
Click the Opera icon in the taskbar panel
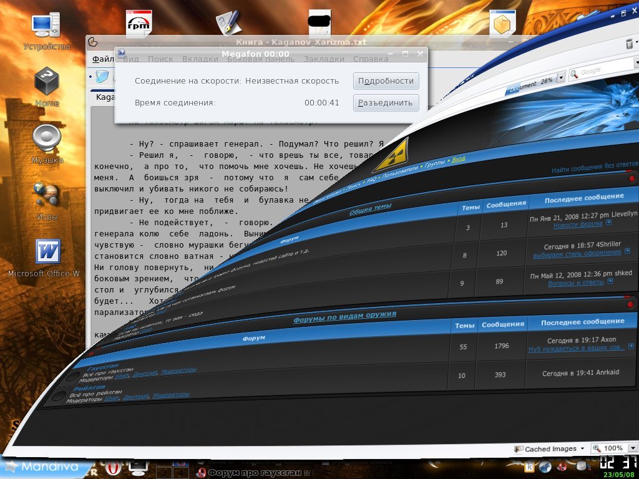click(x=114, y=467)
